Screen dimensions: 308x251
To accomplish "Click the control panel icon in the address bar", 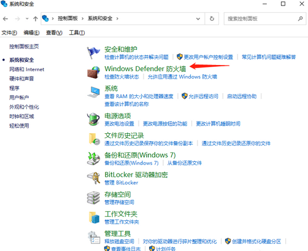I will point(45,18).
